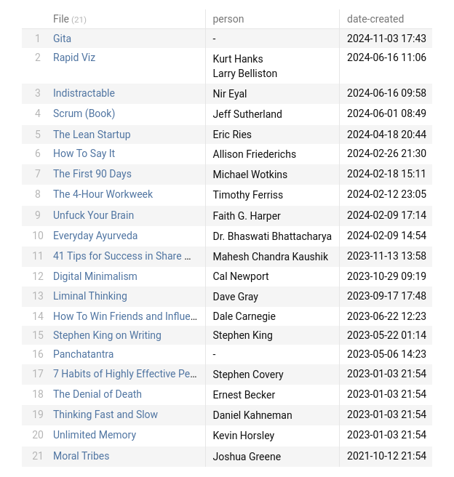Select the Kurt Hanks person cell
Viewport: 454px width, 477px height.
(x=238, y=59)
